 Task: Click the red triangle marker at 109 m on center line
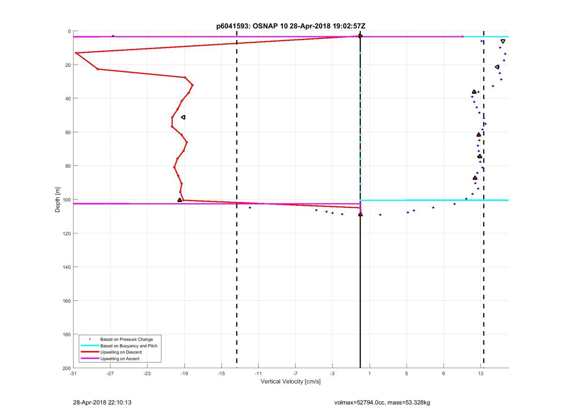pos(360,214)
